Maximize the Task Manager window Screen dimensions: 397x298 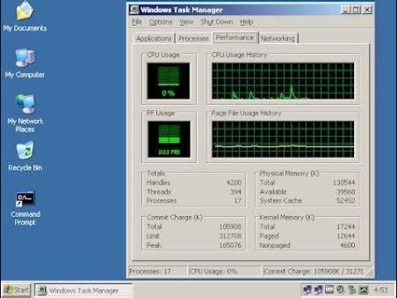[x=356, y=10]
